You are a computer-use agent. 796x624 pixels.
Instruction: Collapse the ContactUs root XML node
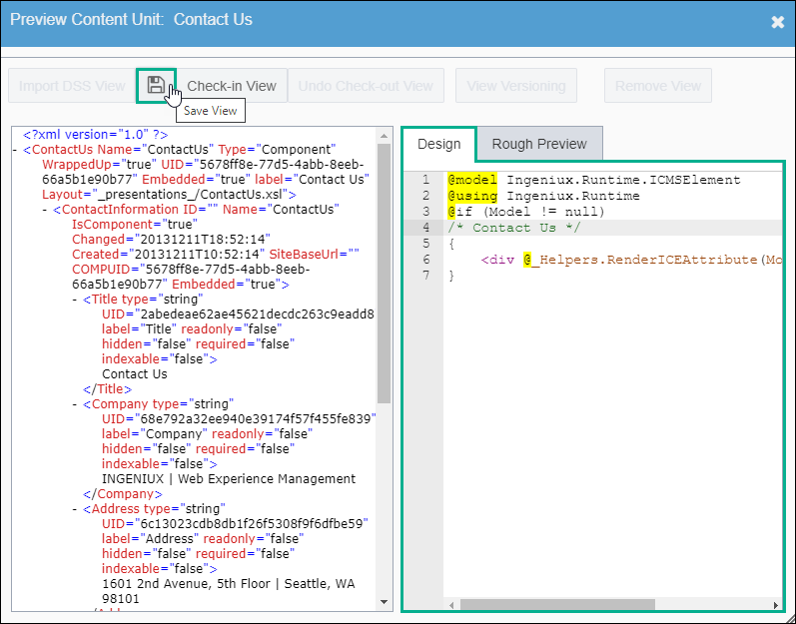(x=16, y=150)
